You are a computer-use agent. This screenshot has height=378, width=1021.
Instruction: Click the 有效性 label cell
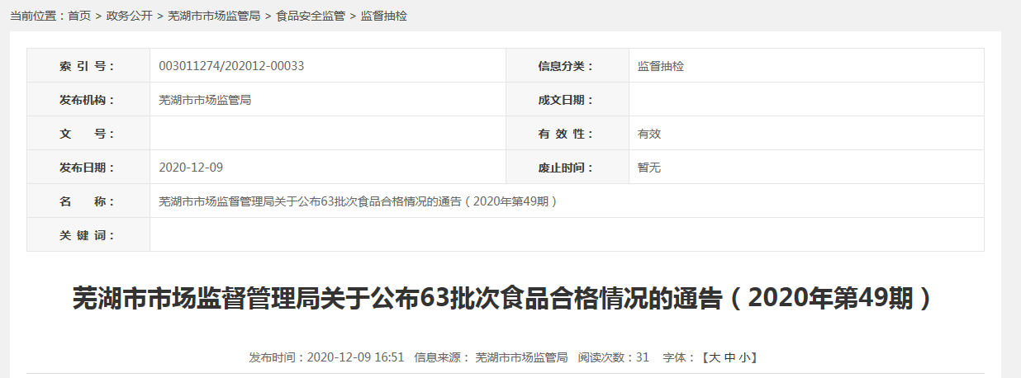click(567, 134)
